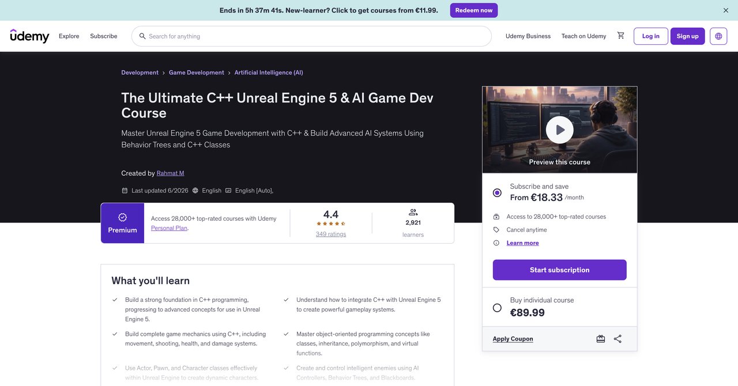Click the From €18.33 price text
738x386 pixels.
point(536,198)
